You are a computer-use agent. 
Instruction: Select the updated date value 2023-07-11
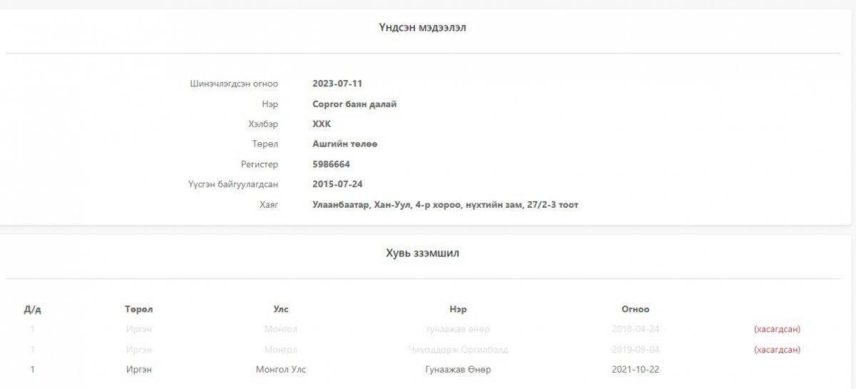click(337, 84)
